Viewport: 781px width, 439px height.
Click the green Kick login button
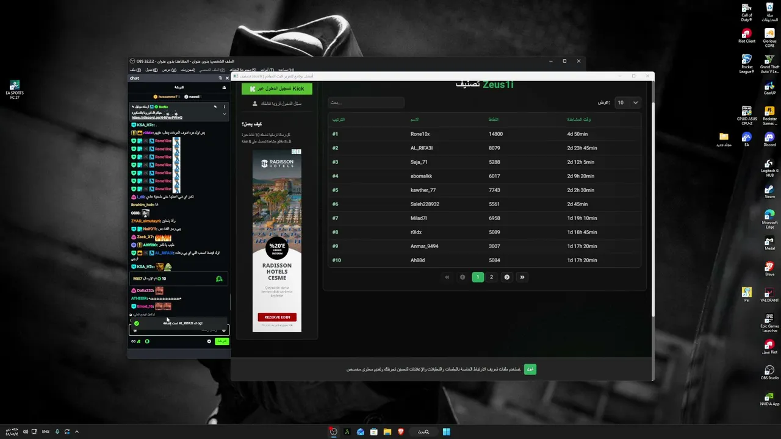pyautogui.click(x=277, y=88)
